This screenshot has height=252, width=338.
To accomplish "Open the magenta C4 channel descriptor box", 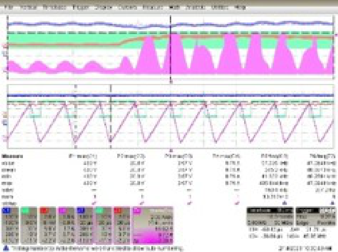I will coord(66,225).
